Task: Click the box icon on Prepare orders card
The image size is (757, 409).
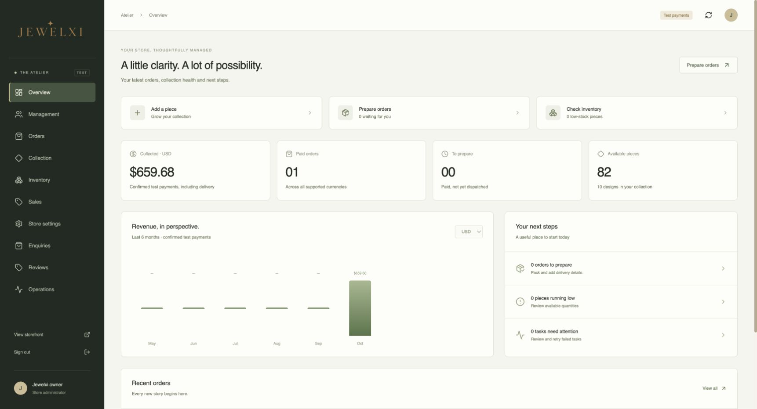Action: [345, 113]
